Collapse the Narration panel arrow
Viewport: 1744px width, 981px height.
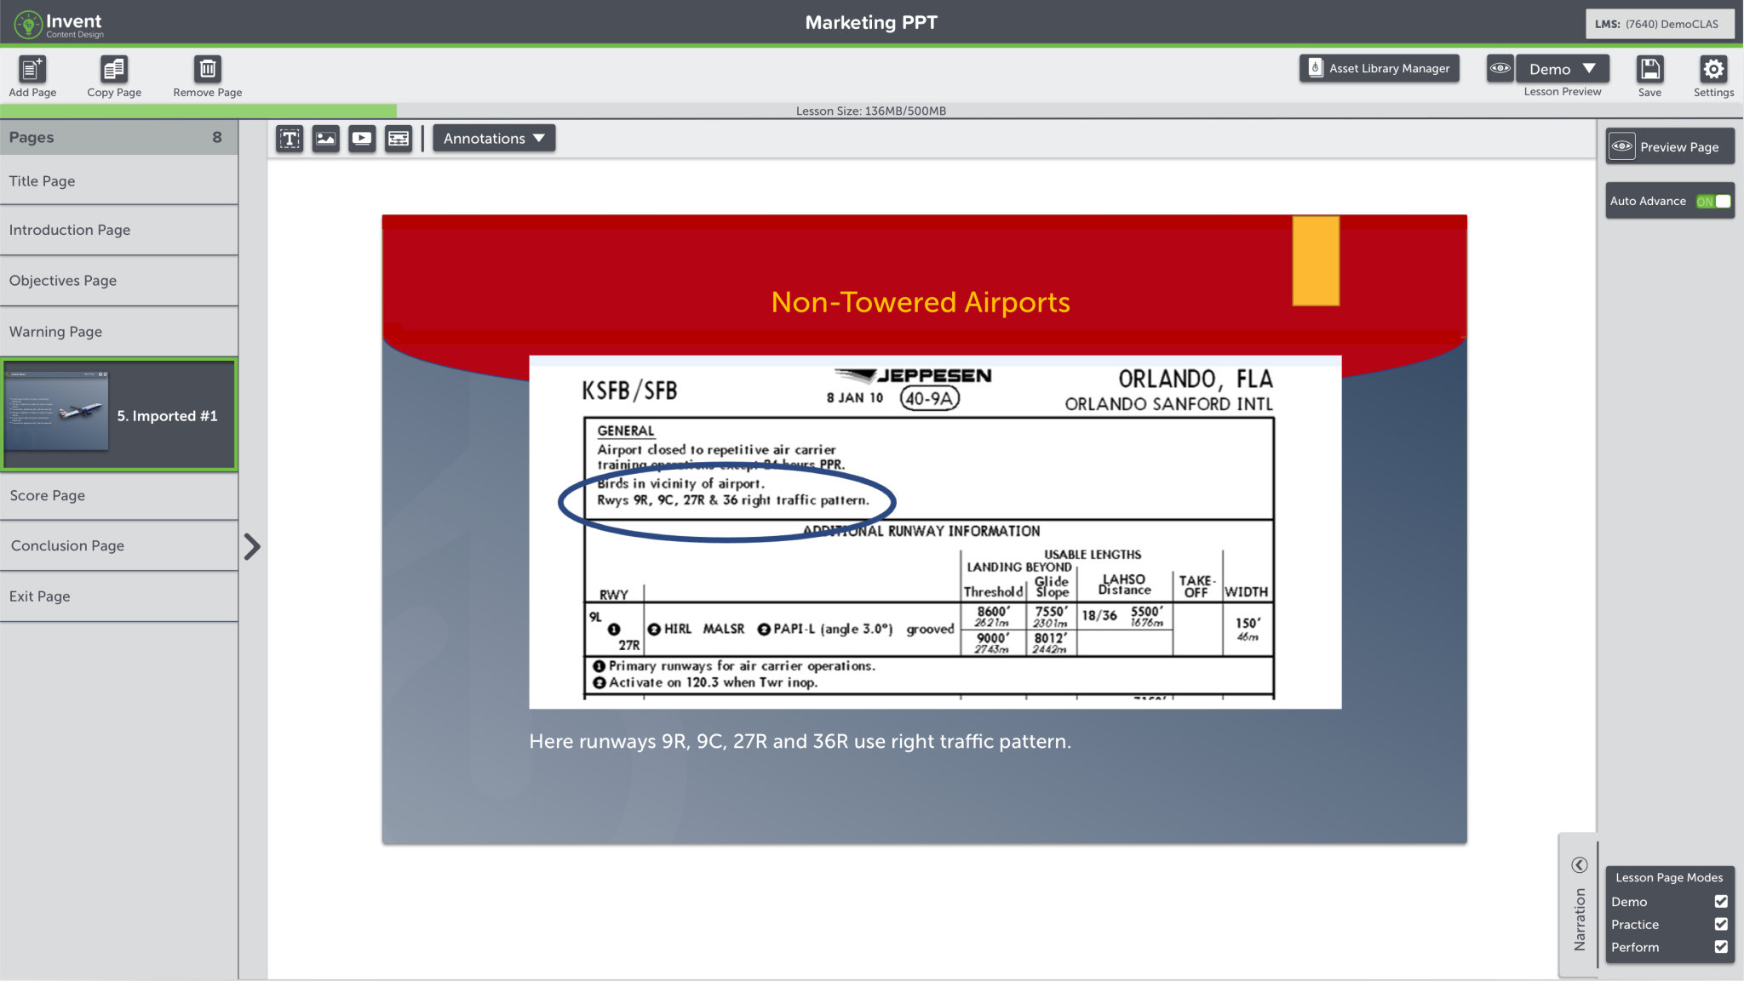[x=1579, y=864]
